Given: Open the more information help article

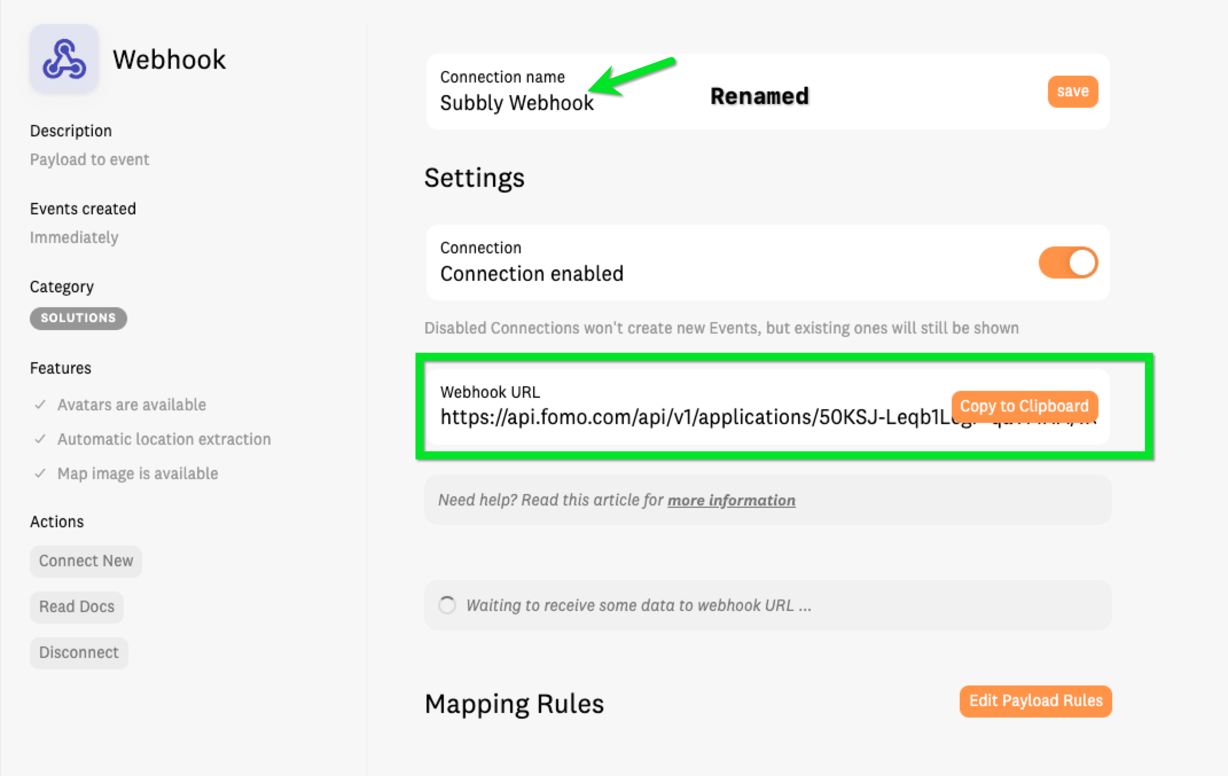Looking at the screenshot, I should point(732,500).
